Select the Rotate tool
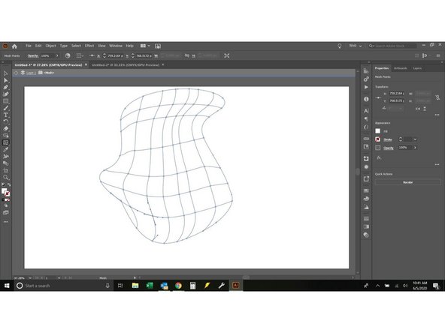Screen dimensions: 445x333 click(x=6, y=121)
